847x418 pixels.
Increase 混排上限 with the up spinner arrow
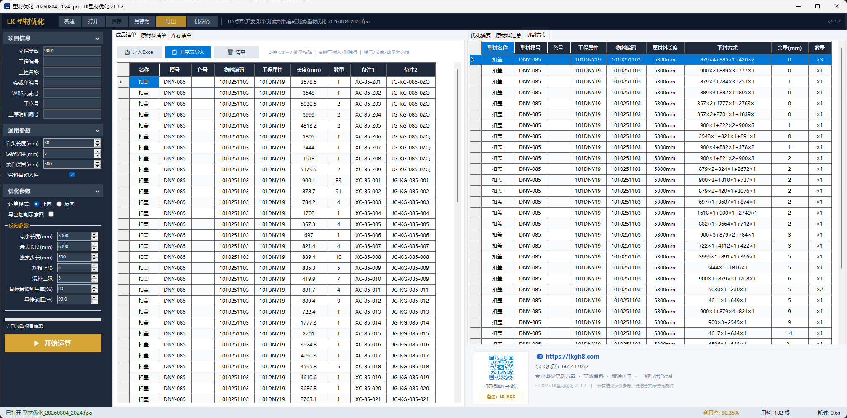pyautogui.click(x=94, y=276)
